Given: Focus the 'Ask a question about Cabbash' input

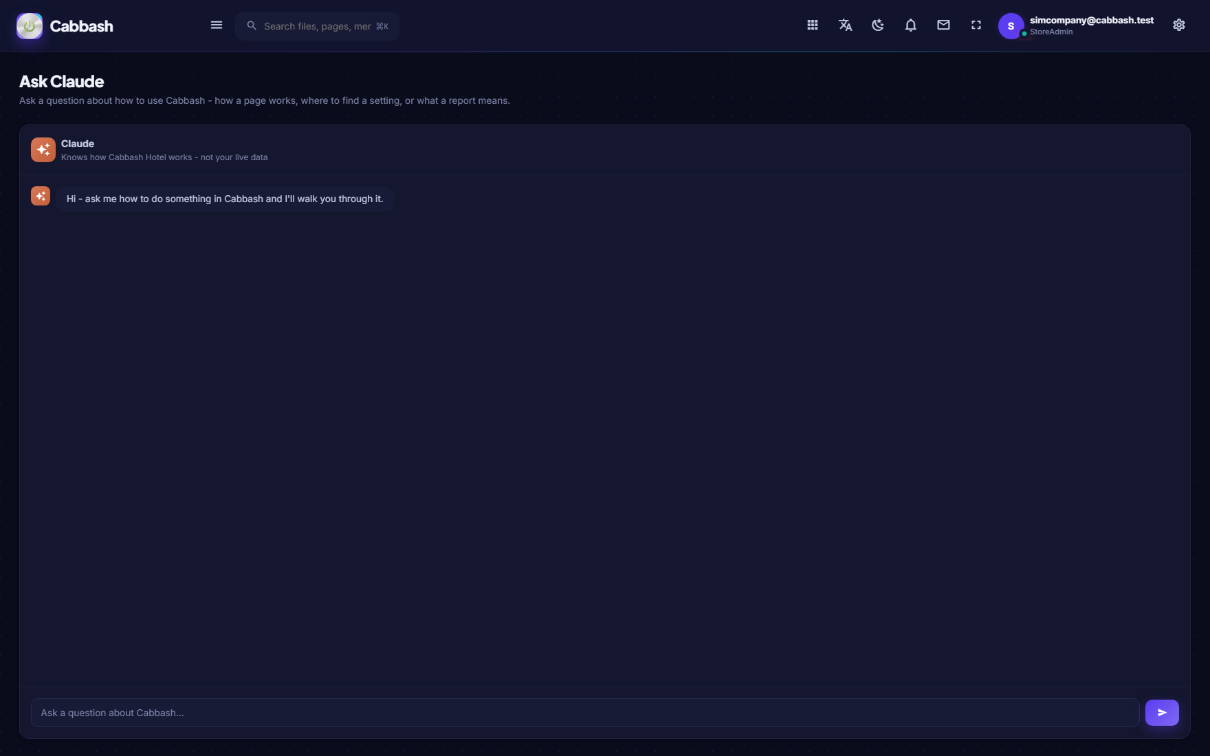Looking at the screenshot, I should pos(585,713).
